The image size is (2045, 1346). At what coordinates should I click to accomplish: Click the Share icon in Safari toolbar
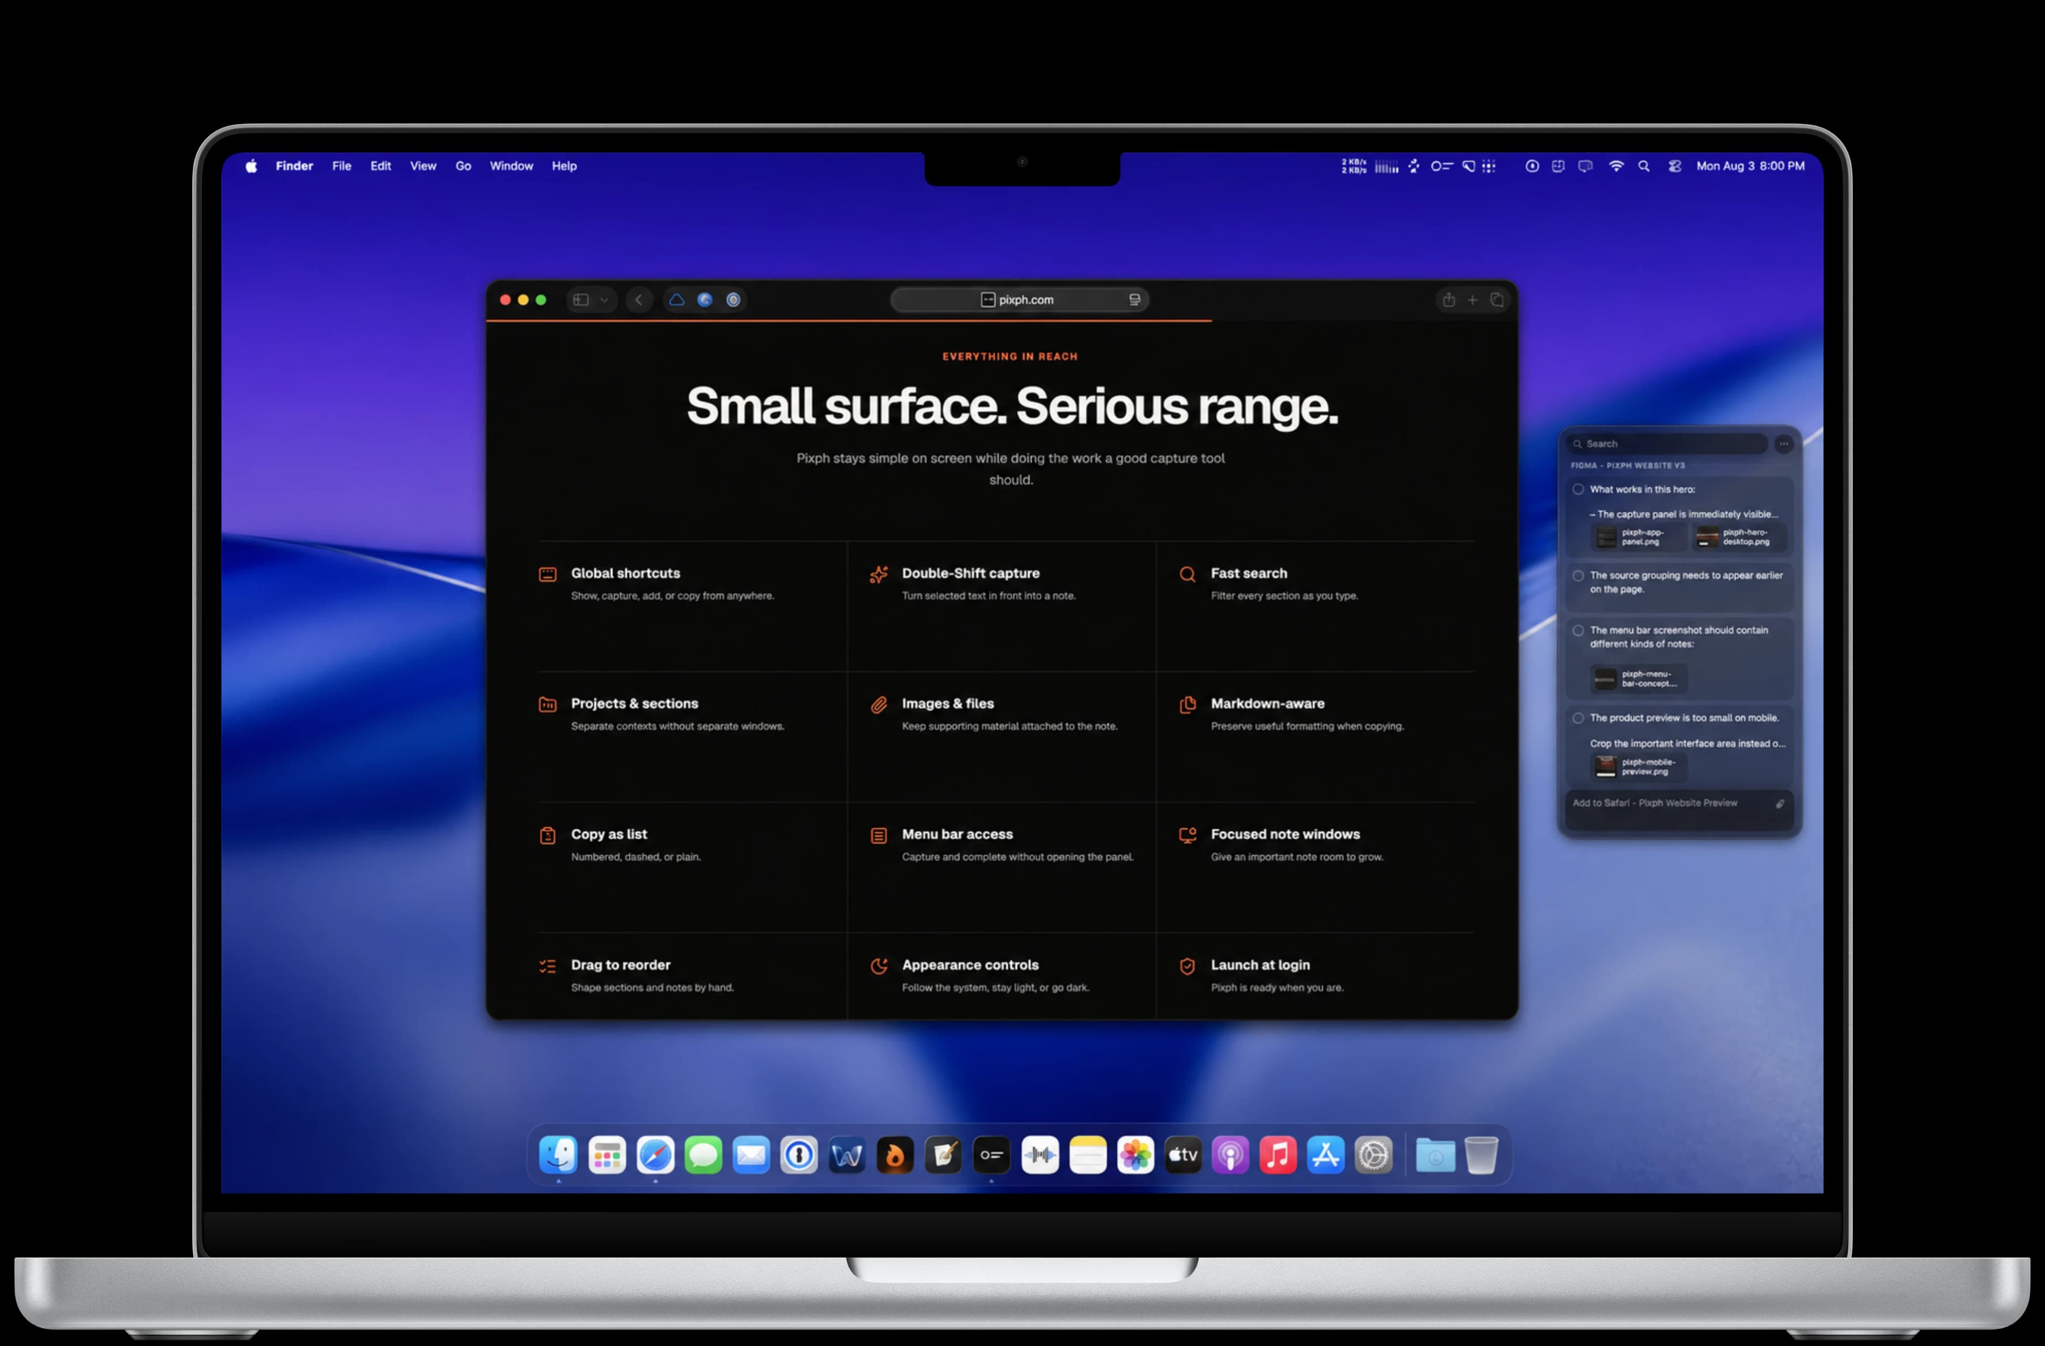coord(1449,299)
